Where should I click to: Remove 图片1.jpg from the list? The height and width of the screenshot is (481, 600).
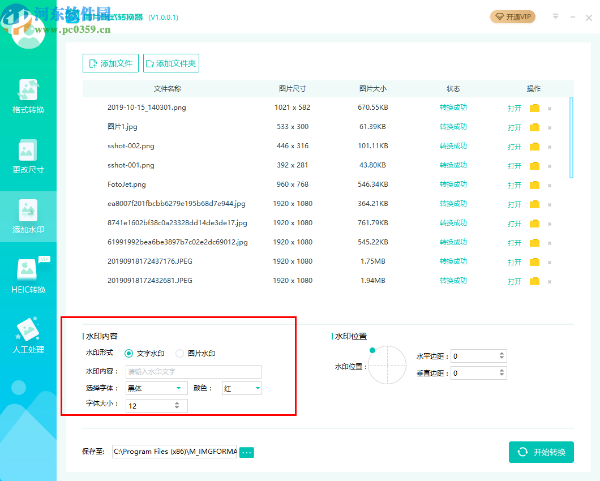[x=550, y=127]
